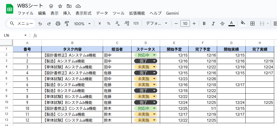Open status dropdown for task 1

(x=154, y=55)
